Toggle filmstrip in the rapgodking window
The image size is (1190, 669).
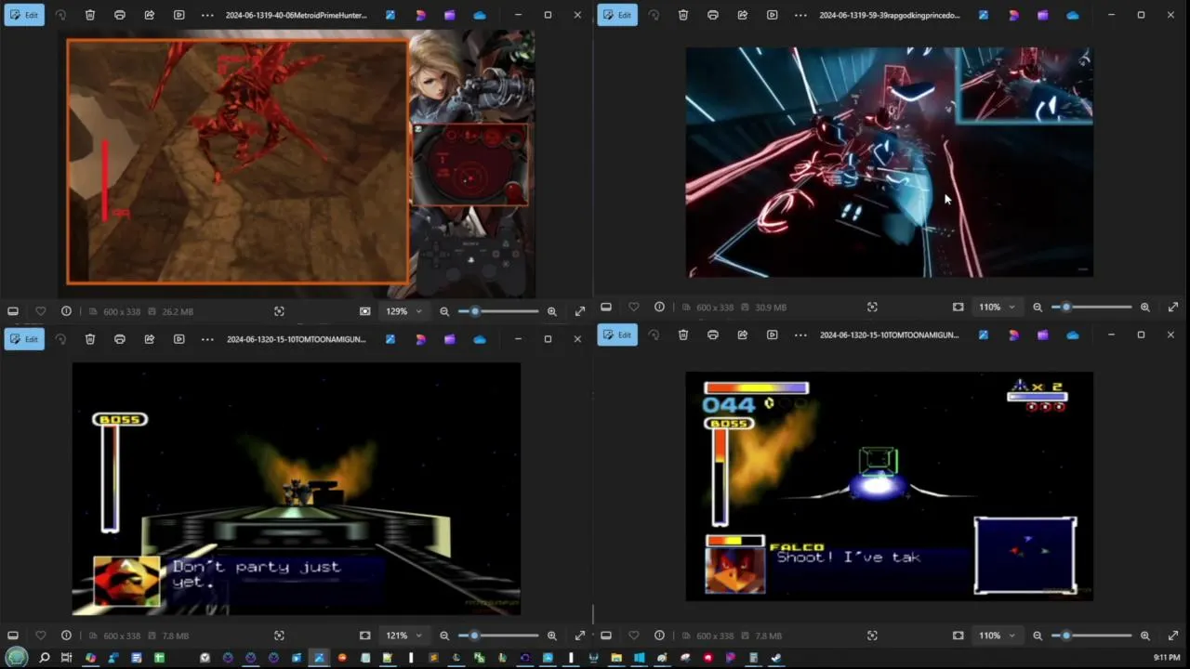(x=606, y=307)
